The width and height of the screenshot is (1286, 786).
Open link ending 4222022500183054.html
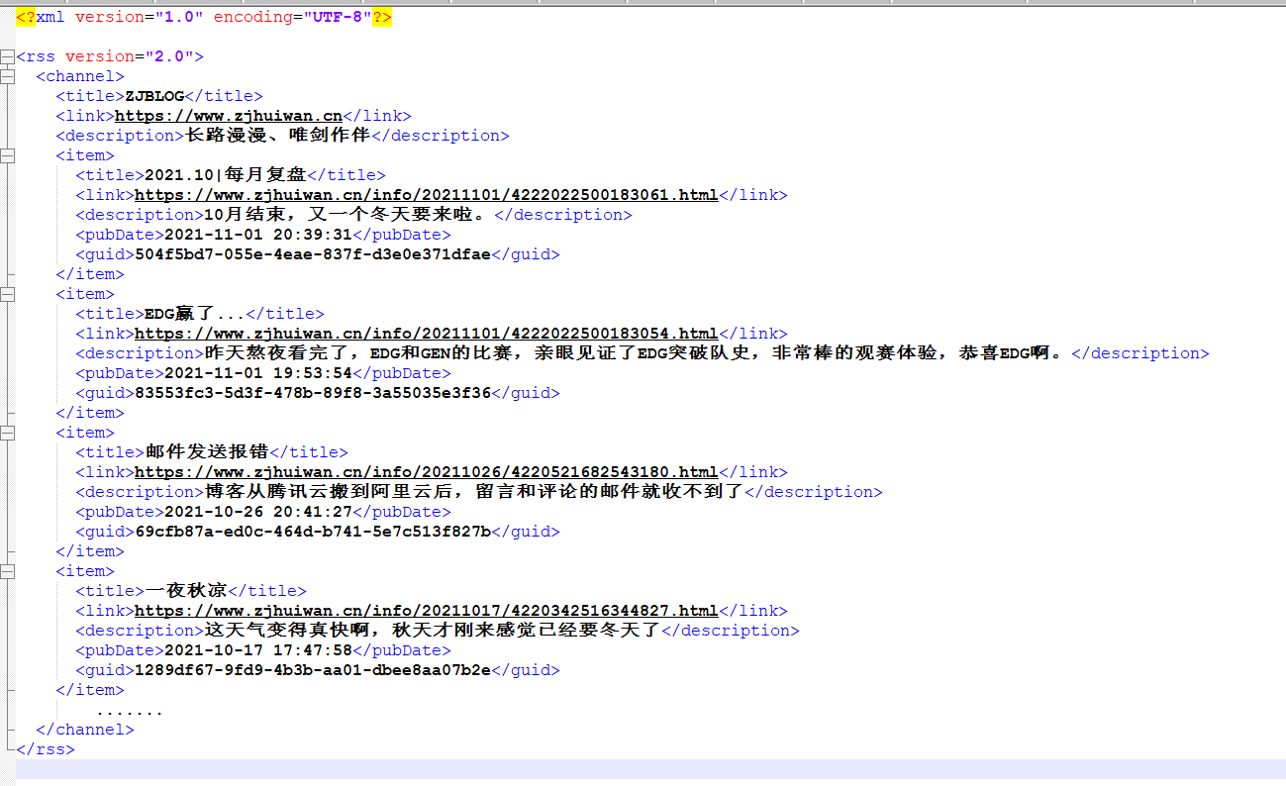tap(426, 334)
